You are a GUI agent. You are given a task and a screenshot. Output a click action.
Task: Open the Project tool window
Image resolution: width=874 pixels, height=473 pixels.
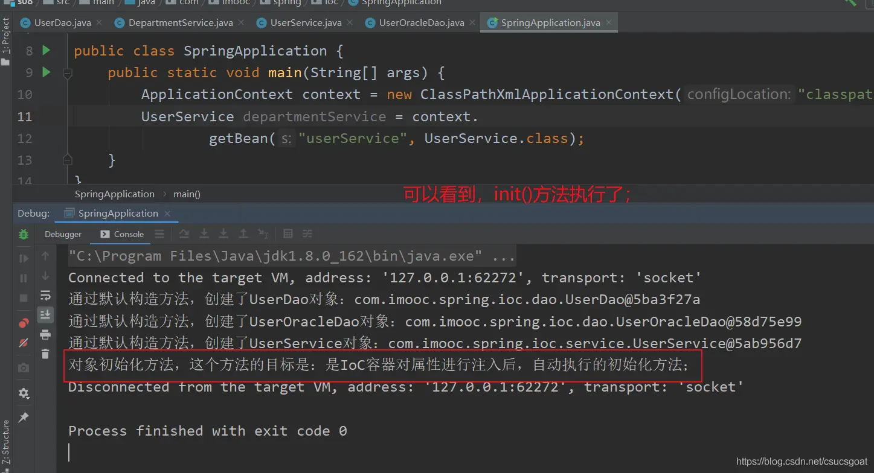click(6, 41)
